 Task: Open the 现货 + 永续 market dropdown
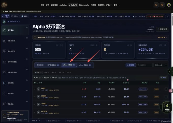(161, 65)
